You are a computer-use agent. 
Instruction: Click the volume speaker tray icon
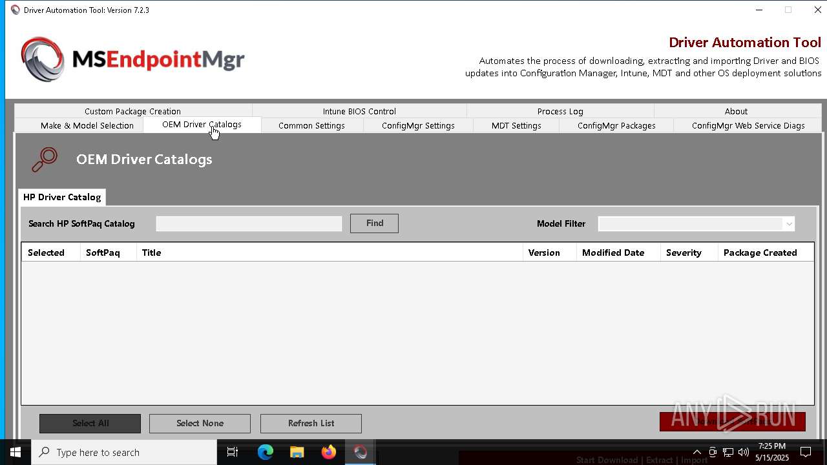coord(744,452)
